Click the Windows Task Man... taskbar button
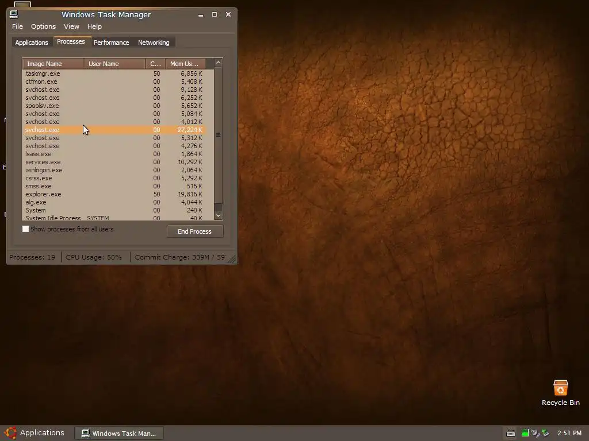589x441 pixels. click(119, 433)
